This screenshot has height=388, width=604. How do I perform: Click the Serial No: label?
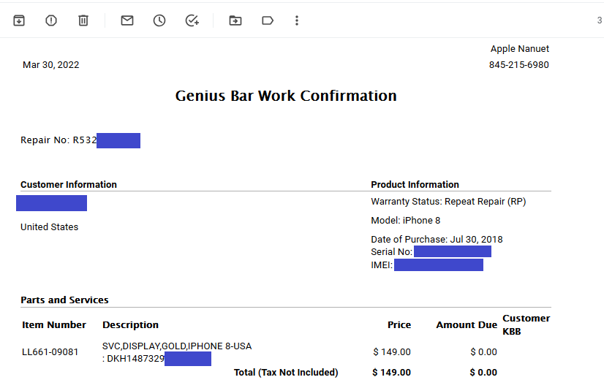[392, 252]
